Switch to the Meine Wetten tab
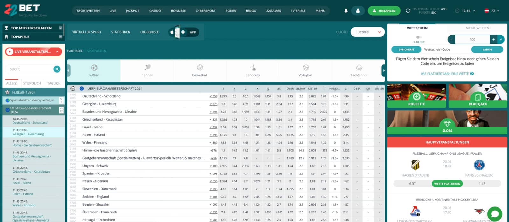 pos(477,28)
